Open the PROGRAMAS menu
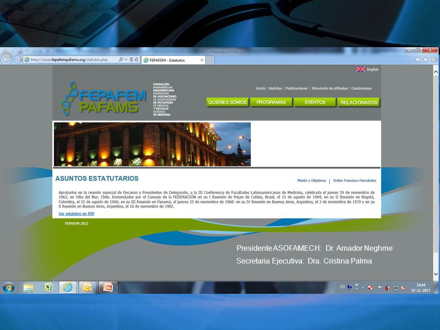Image resolution: width=440 pixels, height=330 pixels. pyautogui.click(x=271, y=102)
